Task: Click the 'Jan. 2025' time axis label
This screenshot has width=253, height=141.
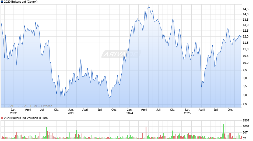Action: point(187,112)
